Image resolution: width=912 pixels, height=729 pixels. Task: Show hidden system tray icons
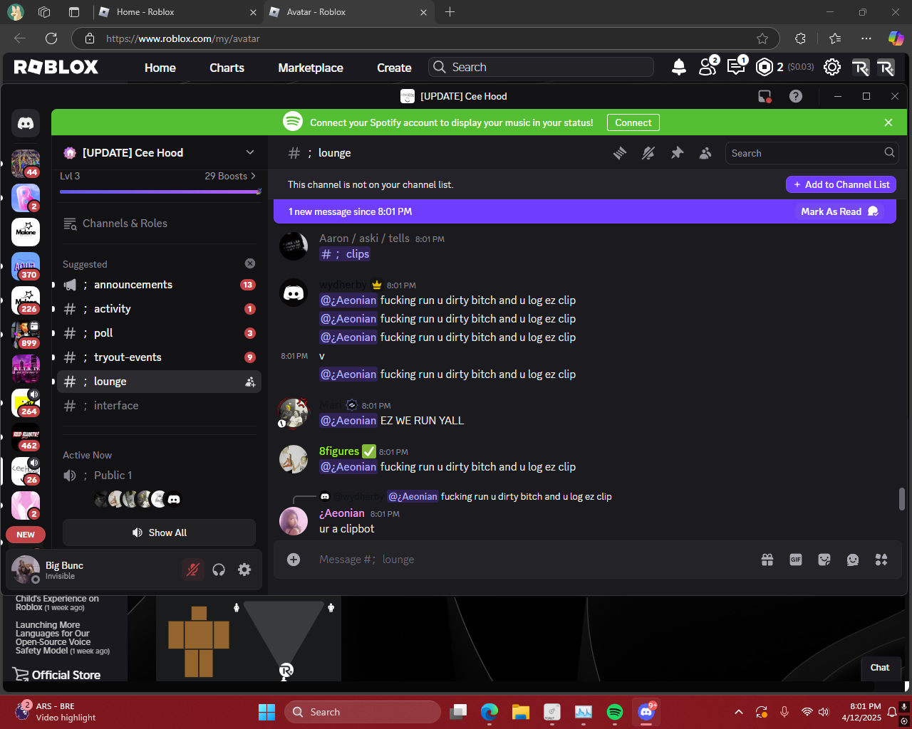tap(739, 712)
